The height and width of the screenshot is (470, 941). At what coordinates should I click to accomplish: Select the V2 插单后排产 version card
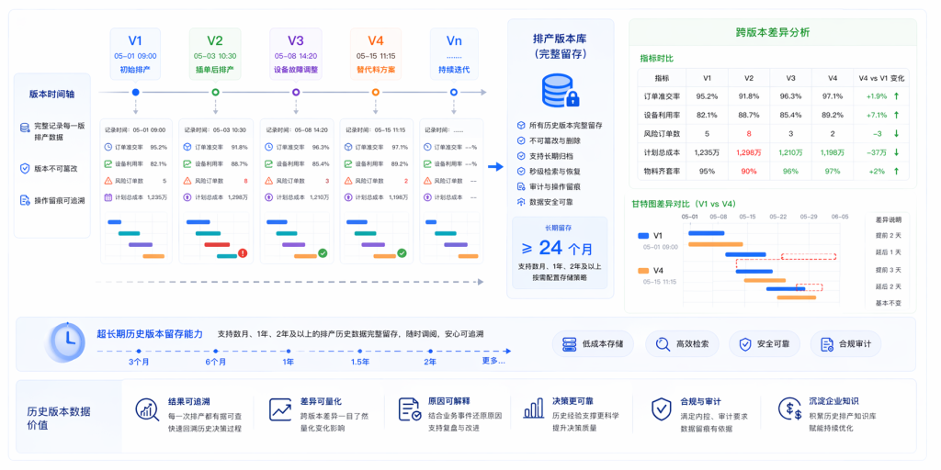[215, 54]
